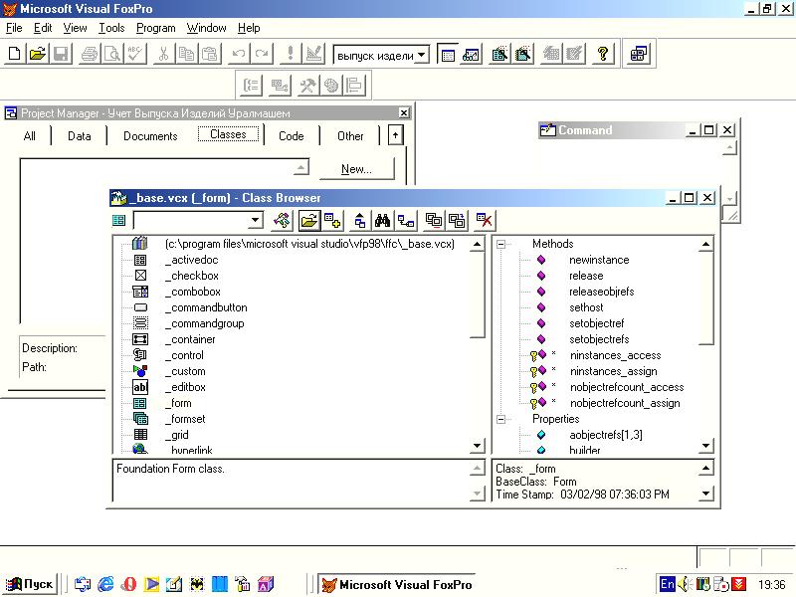Click the New... button in Project Manager
796x597 pixels.
(356, 169)
